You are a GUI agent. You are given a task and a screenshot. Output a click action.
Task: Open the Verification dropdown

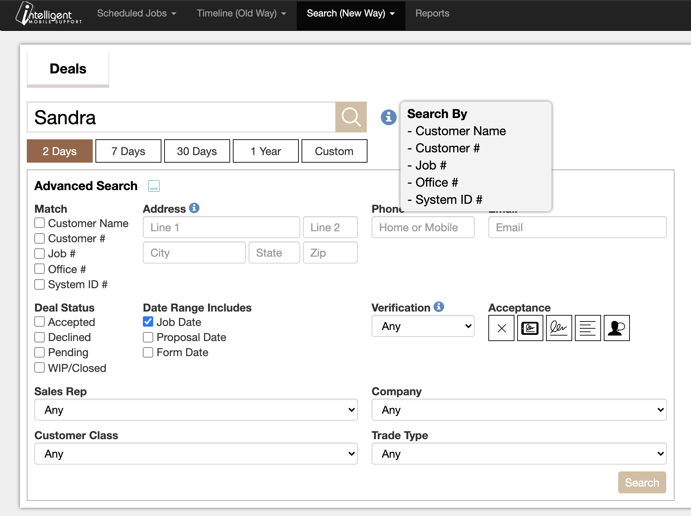423,326
